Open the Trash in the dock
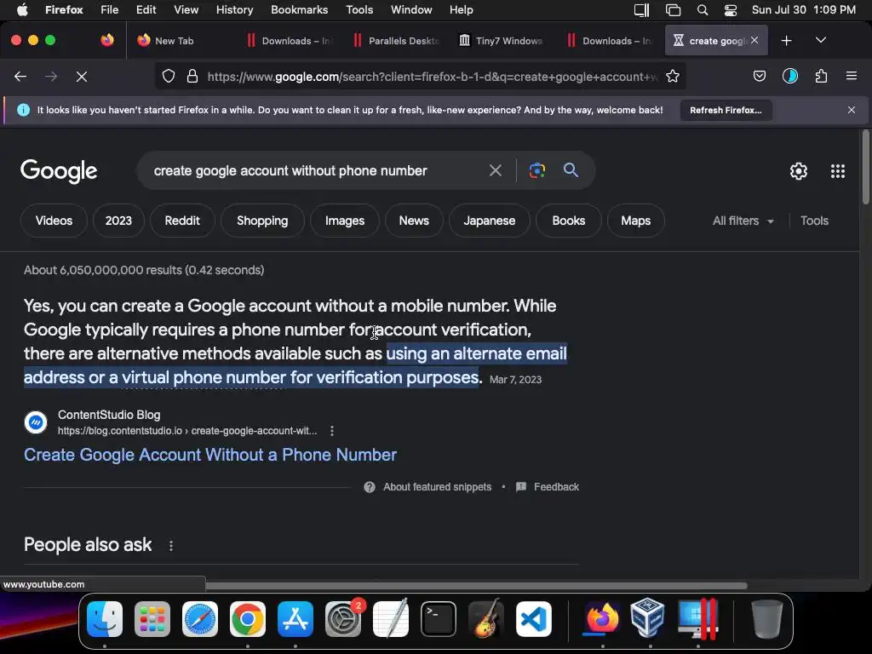This screenshot has width=872, height=654. 767,619
